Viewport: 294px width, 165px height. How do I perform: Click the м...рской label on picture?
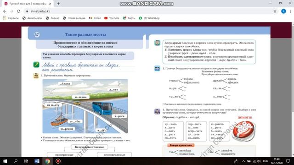(67, 129)
